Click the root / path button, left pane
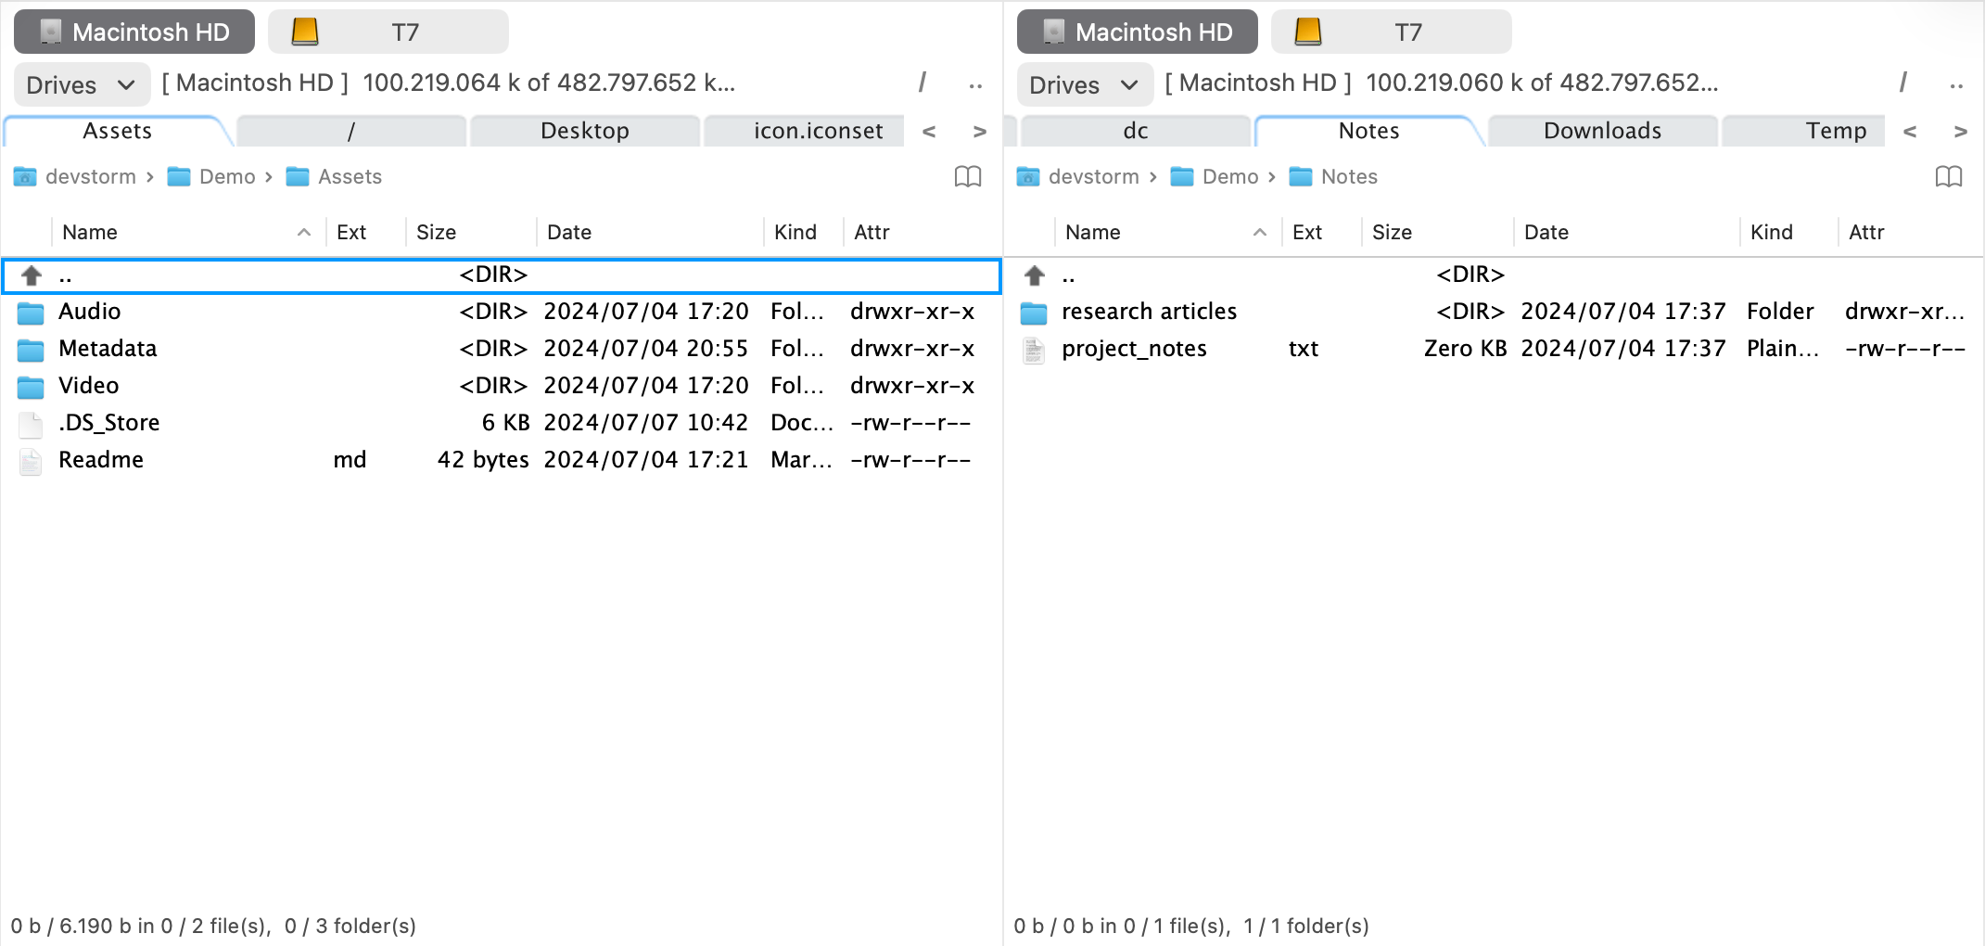This screenshot has height=946, width=1985. click(x=923, y=83)
